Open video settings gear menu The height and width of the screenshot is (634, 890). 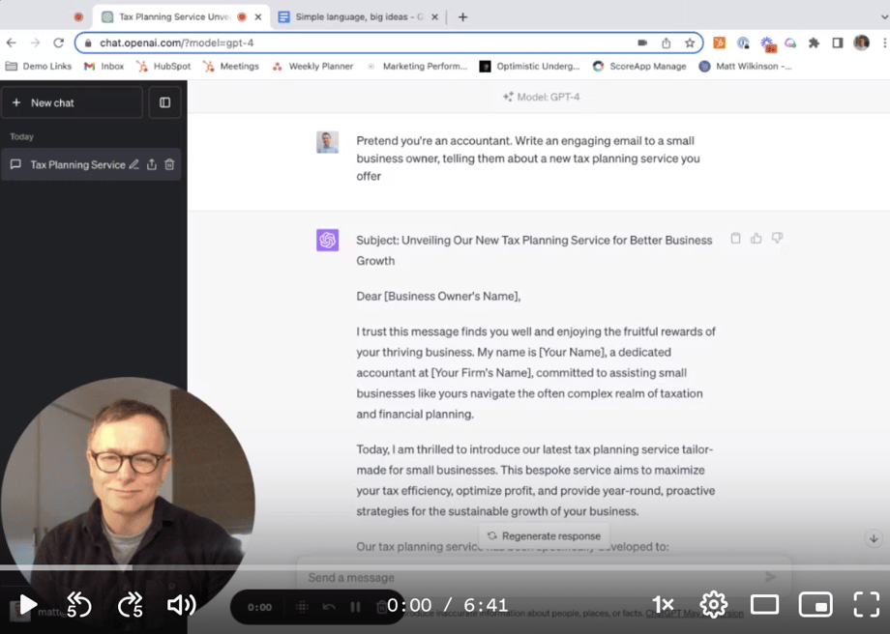point(714,606)
